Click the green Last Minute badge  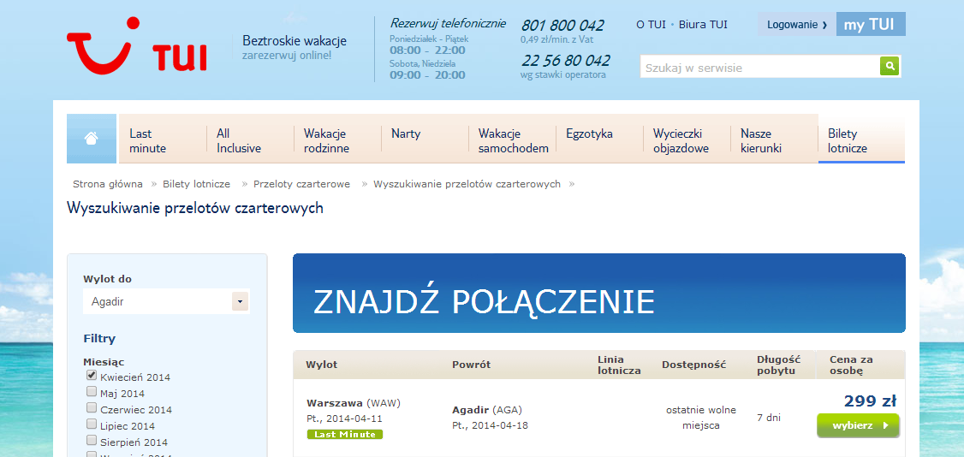point(344,434)
